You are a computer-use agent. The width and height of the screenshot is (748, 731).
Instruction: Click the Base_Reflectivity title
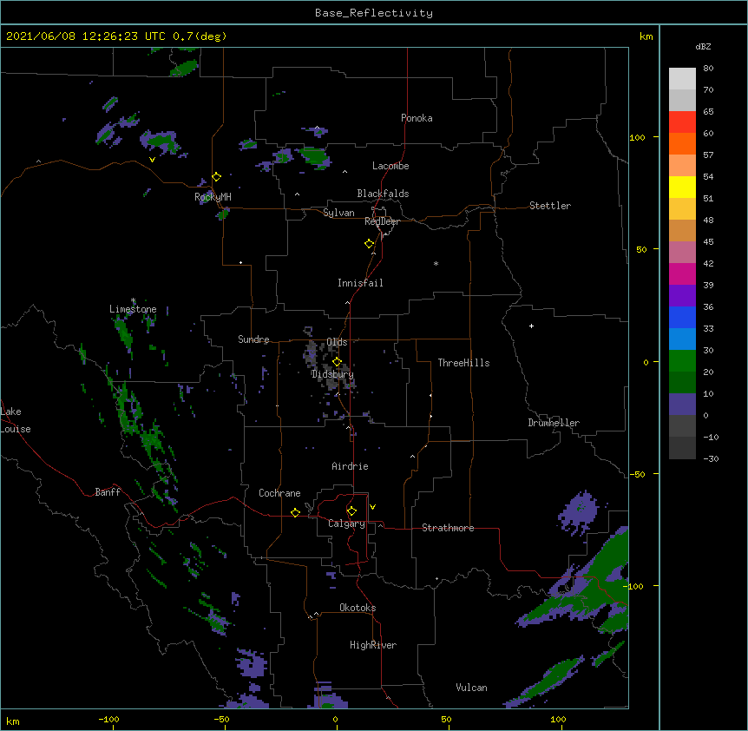(x=374, y=13)
